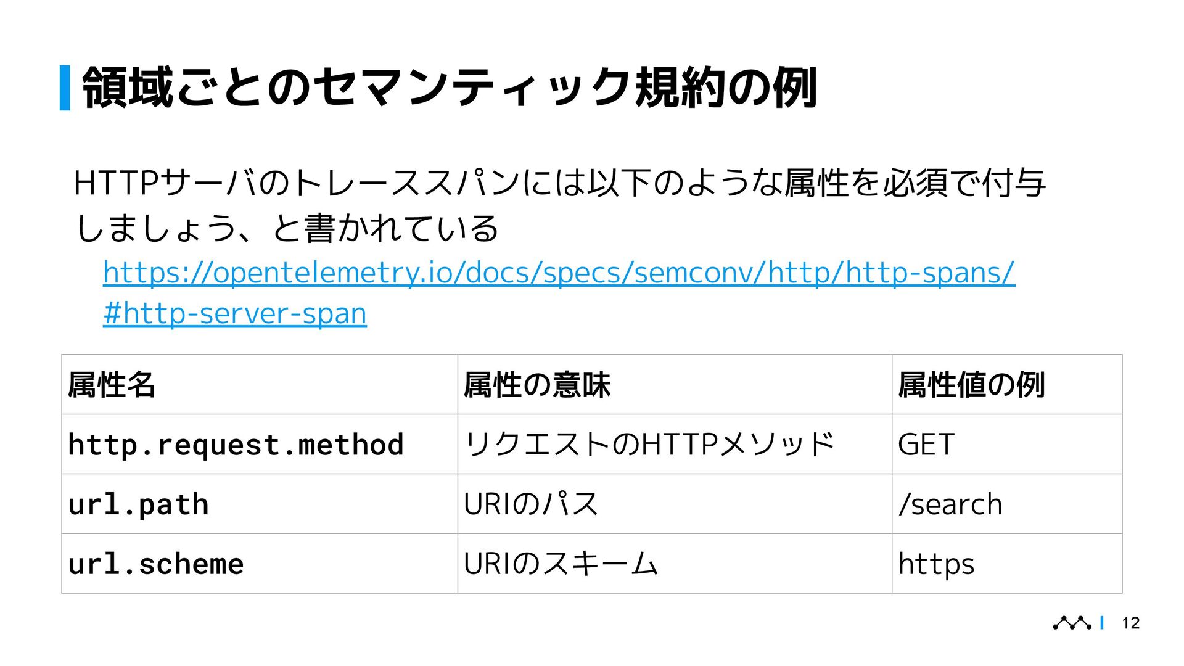Select the url.path attribute cell
This screenshot has height=666, width=1184.
260,504
